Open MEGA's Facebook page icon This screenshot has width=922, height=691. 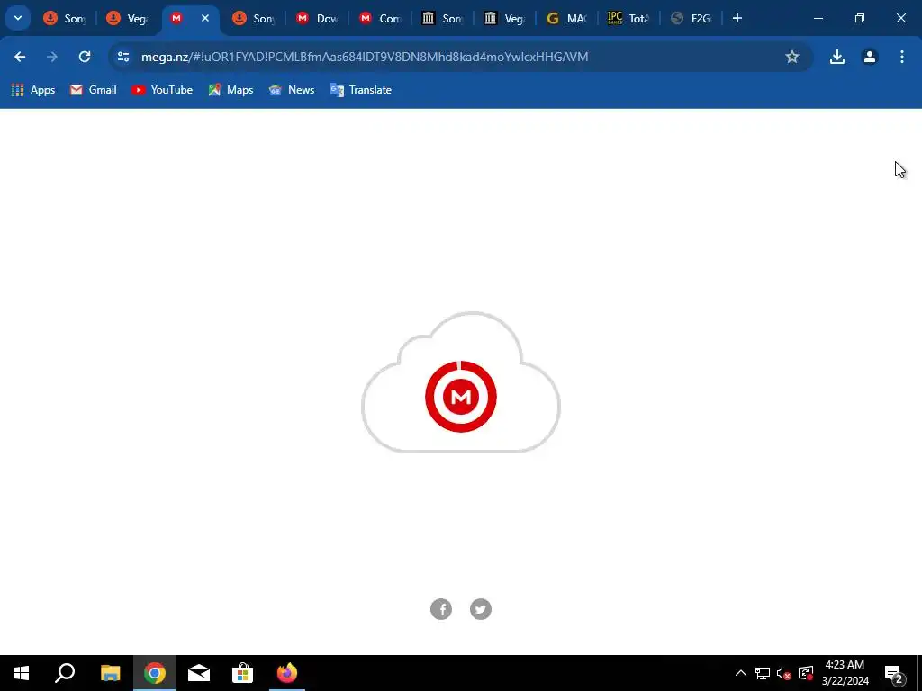pyautogui.click(x=441, y=609)
